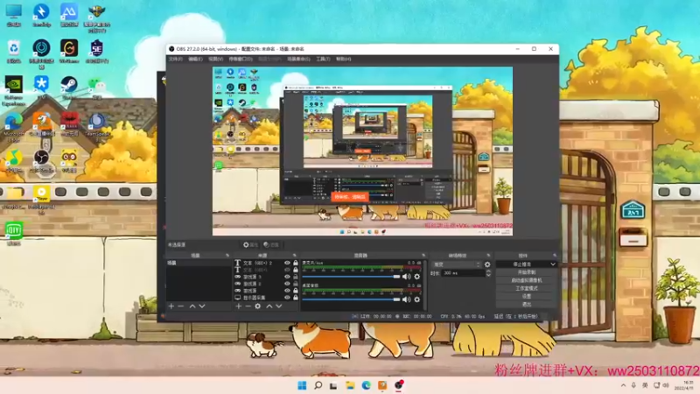Toggle visibility of 游戏源 2 source
This screenshot has width=700, height=394.
pos(287,284)
